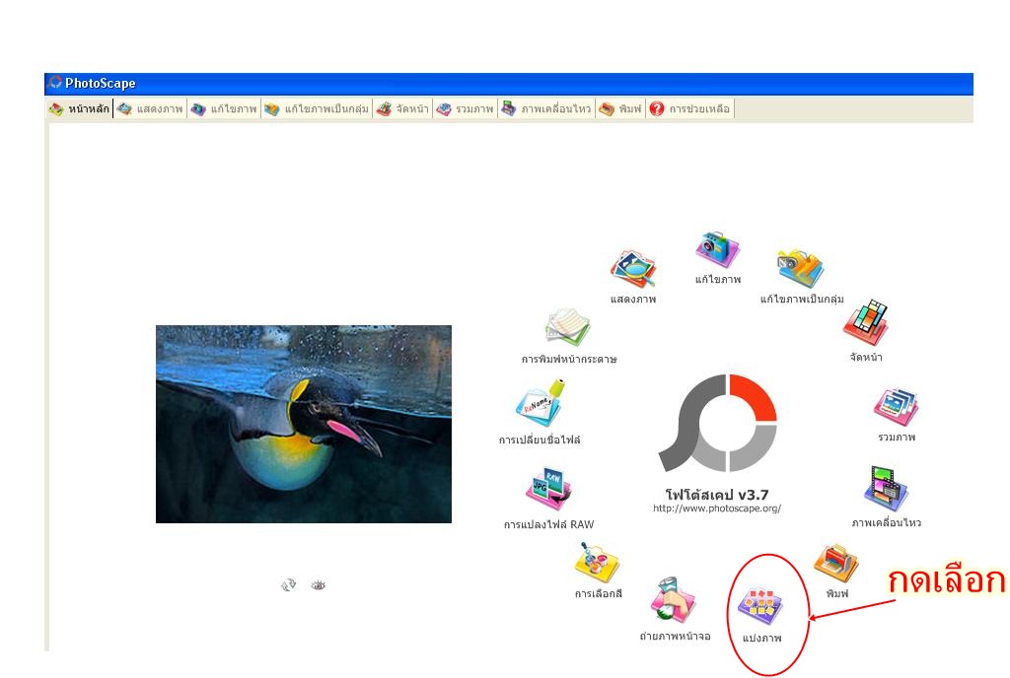The width and height of the screenshot is (1010, 678).
Task: Open the การเปลี่ยนชื่อไฟล์ rename icon
Action: coord(540,403)
